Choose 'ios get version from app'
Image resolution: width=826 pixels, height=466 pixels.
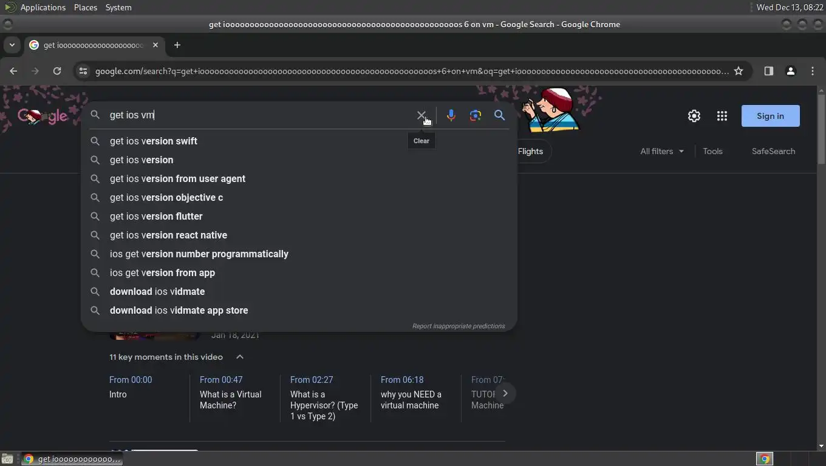click(299, 272)
